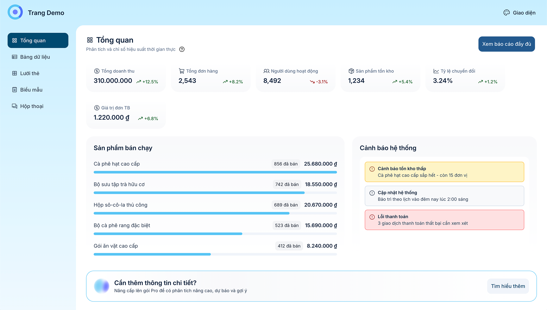Open the Giao diện theme menu
The image size is (547, 310).
pos(519,13)
